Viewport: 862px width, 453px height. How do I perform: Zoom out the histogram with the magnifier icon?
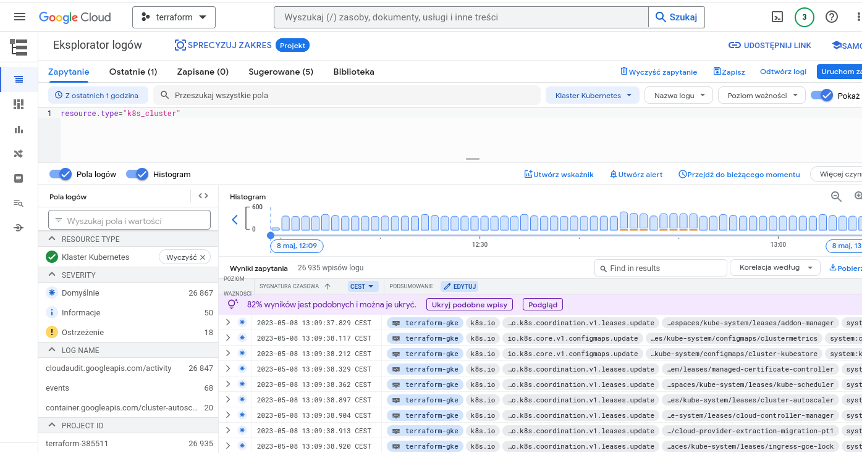click(x=836, y=196)
